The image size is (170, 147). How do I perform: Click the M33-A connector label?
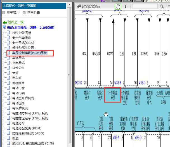pos(116,137)
